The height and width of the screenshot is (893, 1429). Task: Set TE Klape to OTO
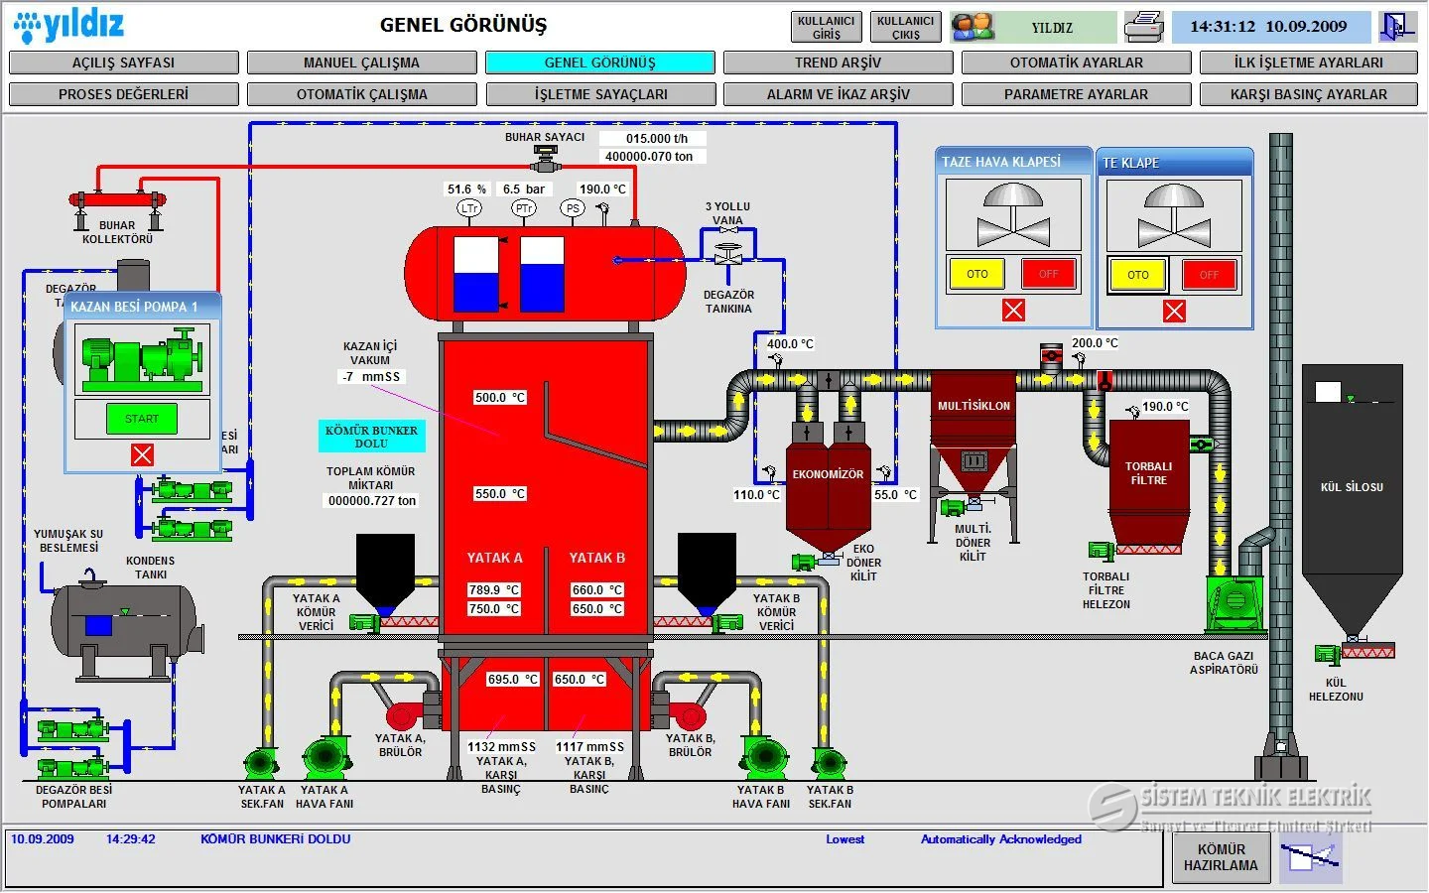click(1138, 275)
